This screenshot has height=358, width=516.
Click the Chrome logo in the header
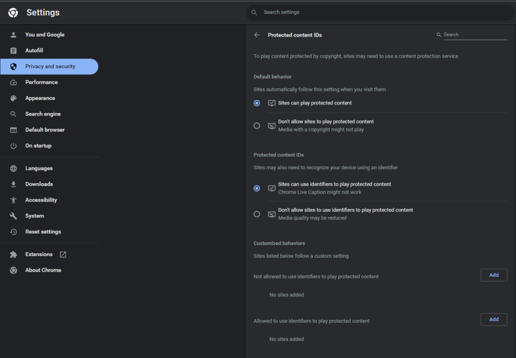point(12,12)
